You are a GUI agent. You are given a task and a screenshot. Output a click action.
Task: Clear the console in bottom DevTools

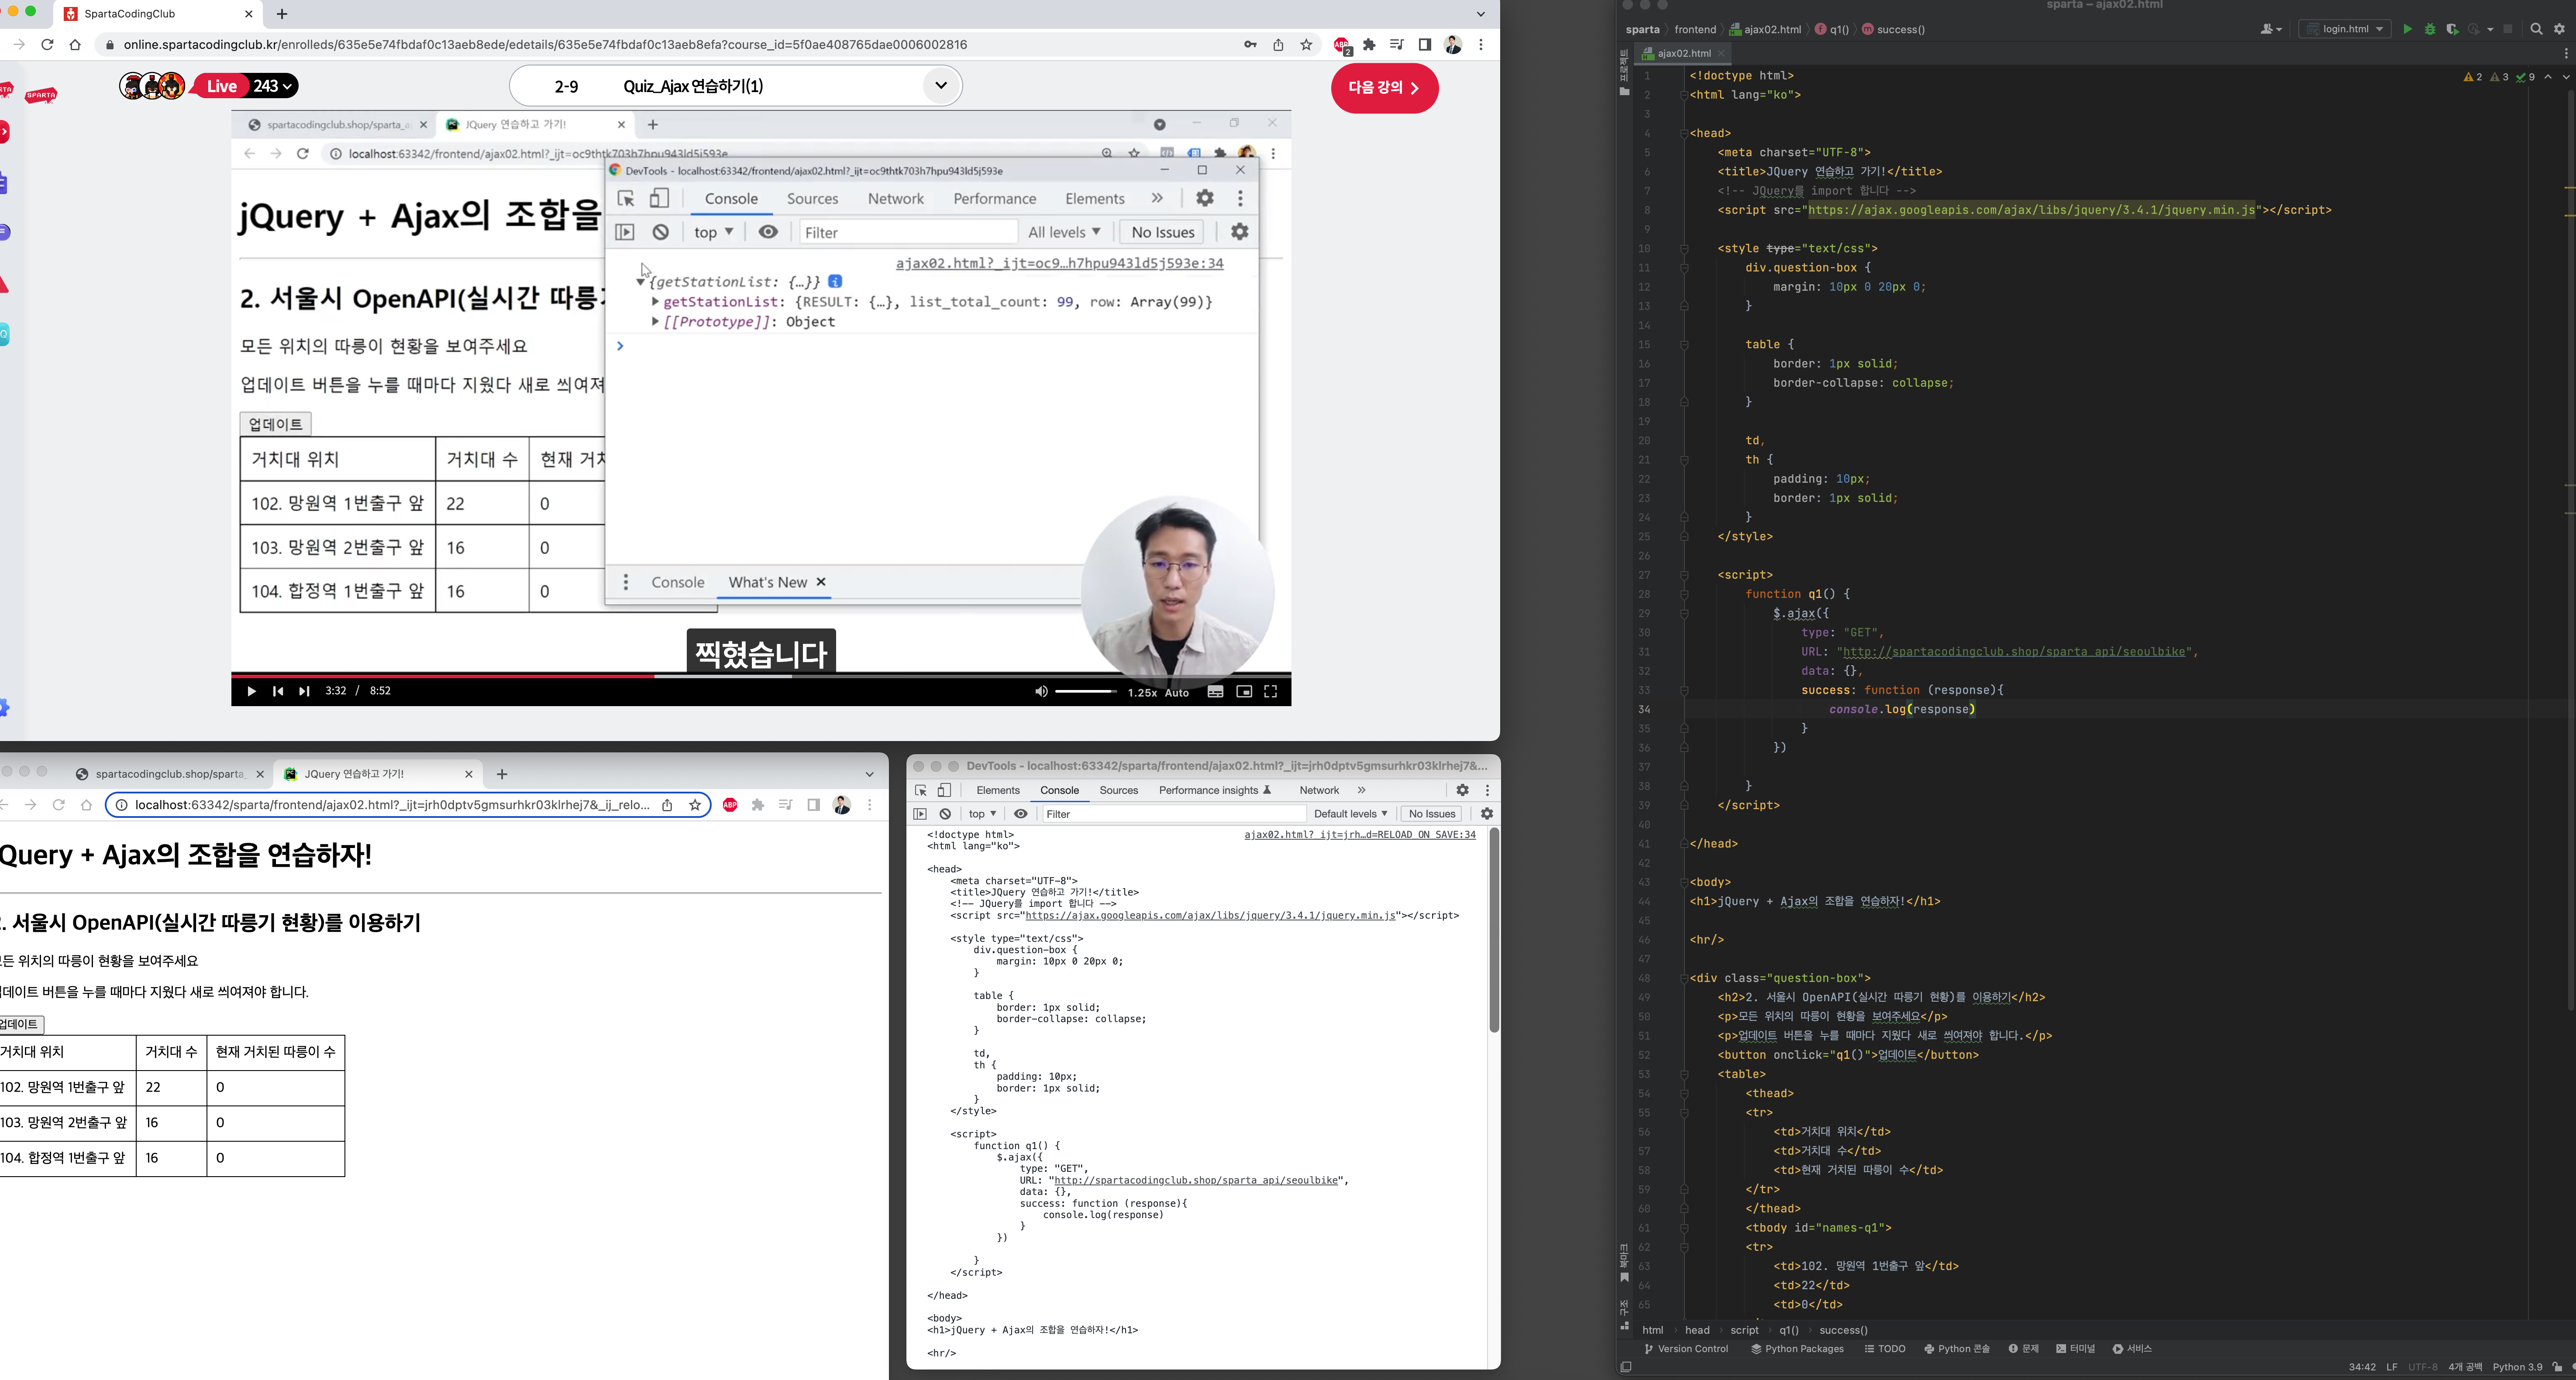pyautogui.click(x=945, y=814)
